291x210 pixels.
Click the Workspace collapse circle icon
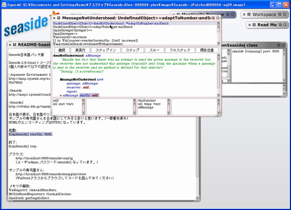(x=284, y=14)
